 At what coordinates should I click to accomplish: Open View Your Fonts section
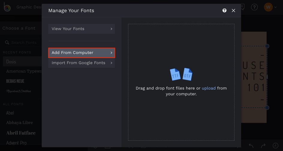tap(82, 29)
